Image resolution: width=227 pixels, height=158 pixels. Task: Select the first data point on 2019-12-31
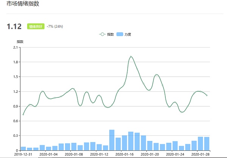pos(23,114)
